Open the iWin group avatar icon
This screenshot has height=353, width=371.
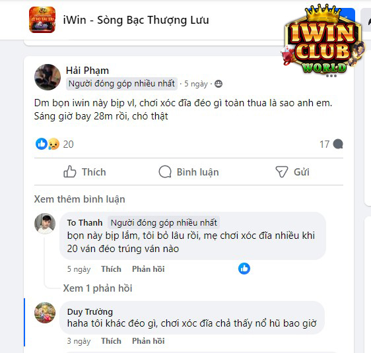pos(42,20)
